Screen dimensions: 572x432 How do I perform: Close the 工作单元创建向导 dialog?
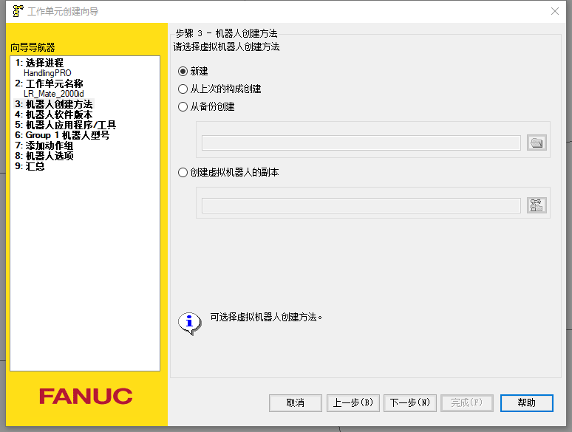coord(555,11)
